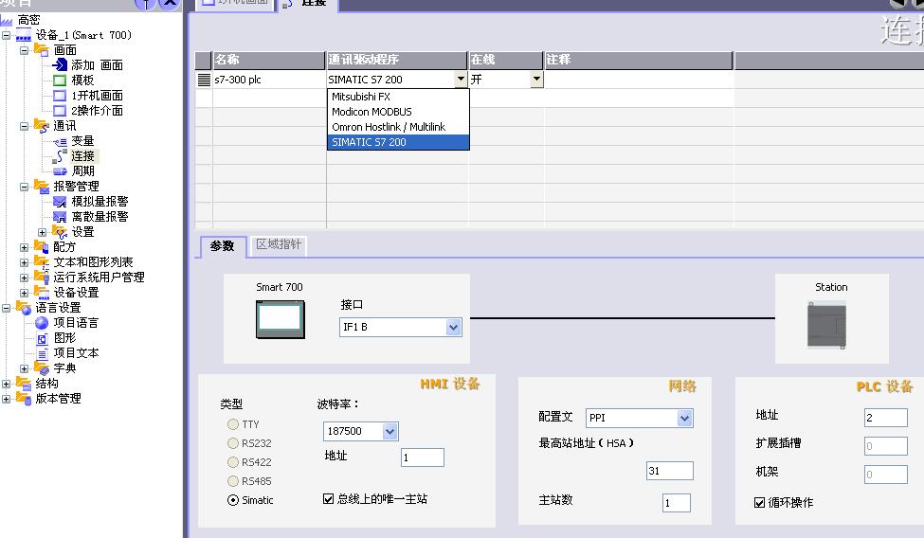Choose Omron Hostlink / Multilink driver
Screen dimensions: 924x538
[x=398, y=127]
